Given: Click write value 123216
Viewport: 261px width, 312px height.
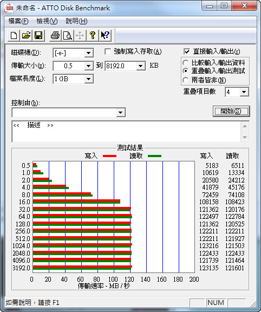Looking at the screenshot, I should (209, 246).
